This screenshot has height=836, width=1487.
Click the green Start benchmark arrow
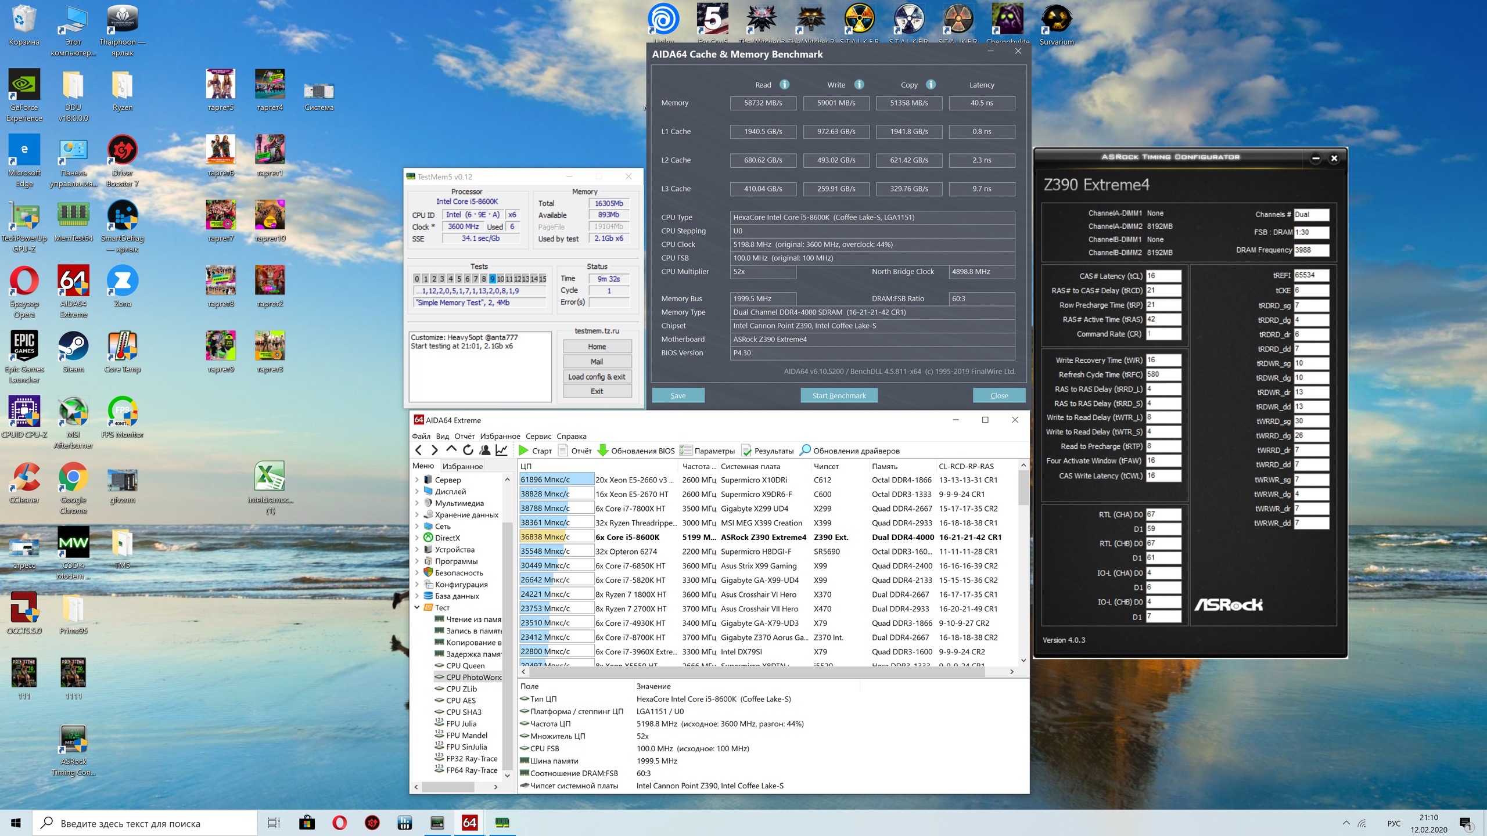click(x=523, y=450)
